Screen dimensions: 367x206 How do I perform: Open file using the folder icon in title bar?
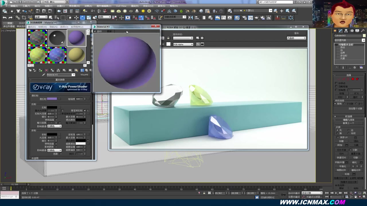[x=15, y=2]
